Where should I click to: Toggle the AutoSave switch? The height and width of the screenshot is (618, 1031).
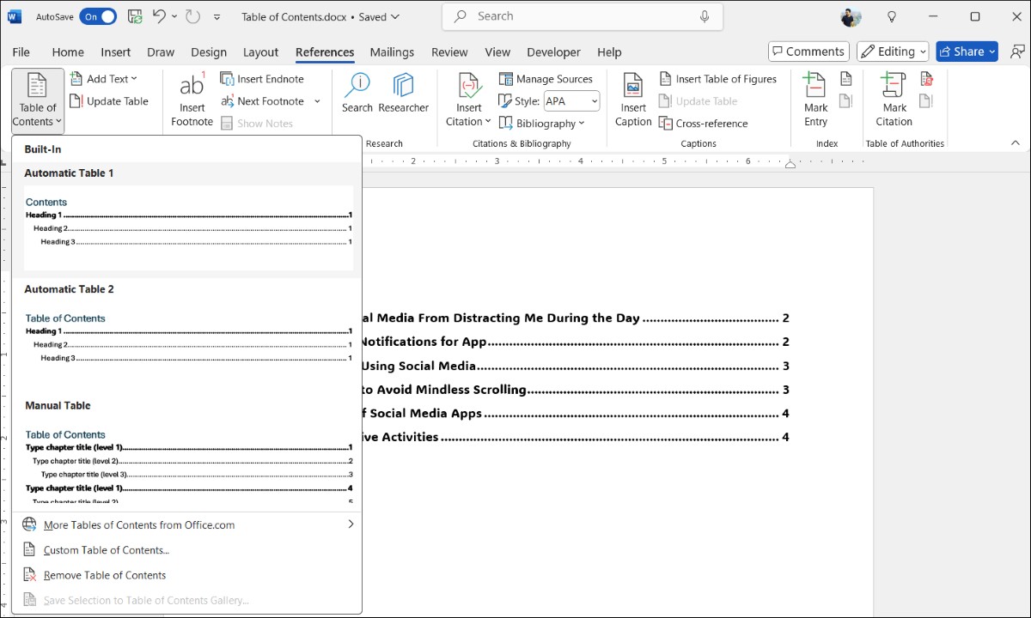click(98, 16)
